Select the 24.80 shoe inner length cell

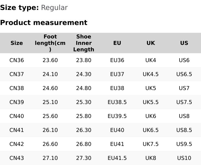pos(84,88)
